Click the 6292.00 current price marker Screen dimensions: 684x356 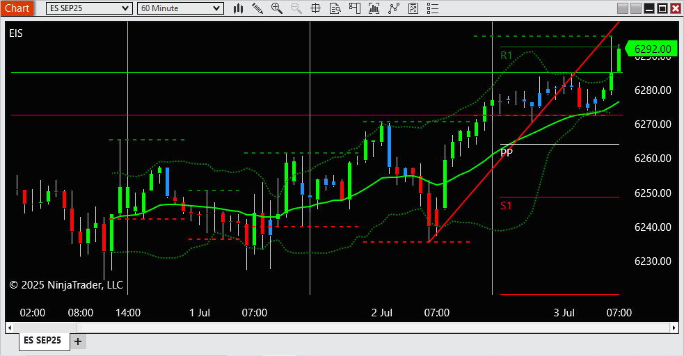click(x=651, y=49)
